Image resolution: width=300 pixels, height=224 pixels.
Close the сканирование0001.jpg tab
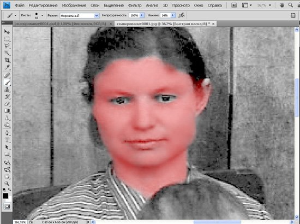[213, 24]
